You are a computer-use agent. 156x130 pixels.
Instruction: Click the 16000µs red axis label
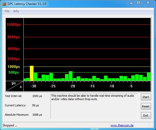pos(14,24)
